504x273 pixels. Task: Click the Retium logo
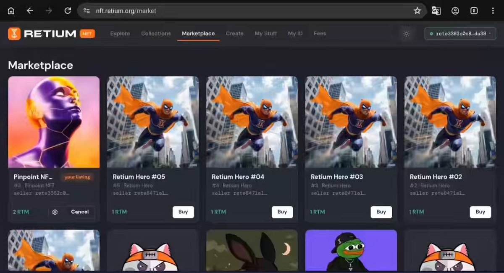point(42,34)
